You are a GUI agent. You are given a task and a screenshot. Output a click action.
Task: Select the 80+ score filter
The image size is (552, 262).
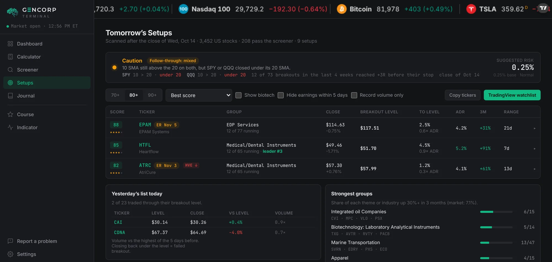click(x=134, y=95)
